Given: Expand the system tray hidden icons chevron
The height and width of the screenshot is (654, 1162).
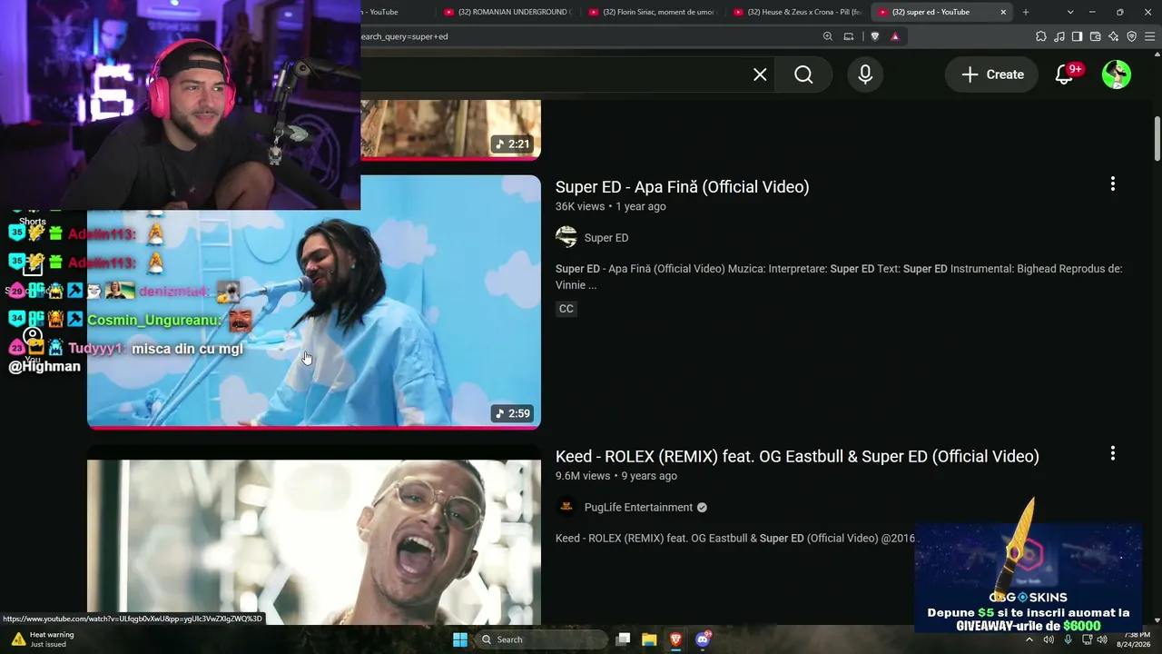Looking at the screenshot, I should 1029,639.
